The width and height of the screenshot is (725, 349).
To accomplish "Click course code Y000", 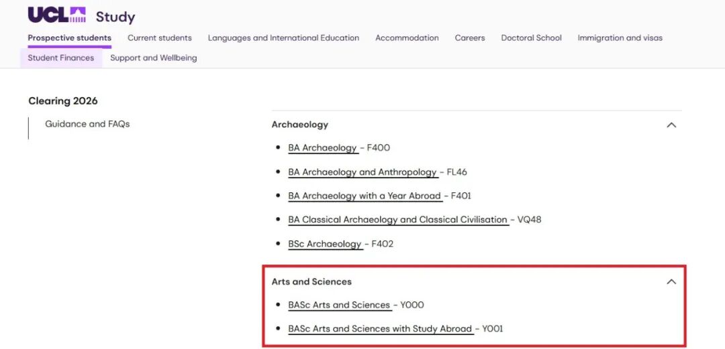I will (x=412, y=305).
